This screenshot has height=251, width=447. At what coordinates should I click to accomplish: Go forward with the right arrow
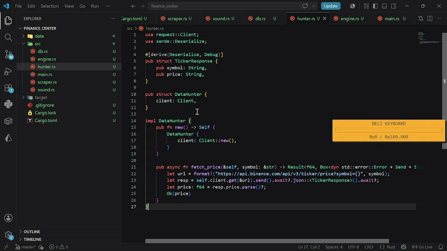143,6
